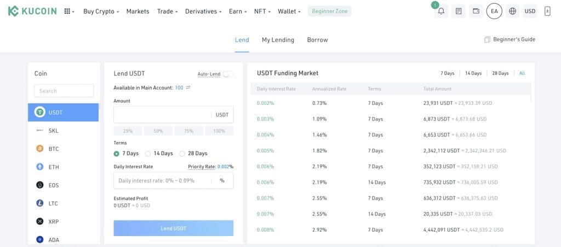The width and height of the screenshot is (561, 247).
Task: Select the LTC coin icon
Action: (x=39, y=203)
